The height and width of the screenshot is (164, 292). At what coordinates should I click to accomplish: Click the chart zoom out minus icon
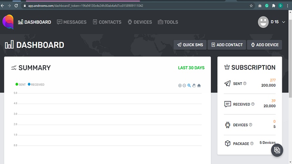[184, 85]
